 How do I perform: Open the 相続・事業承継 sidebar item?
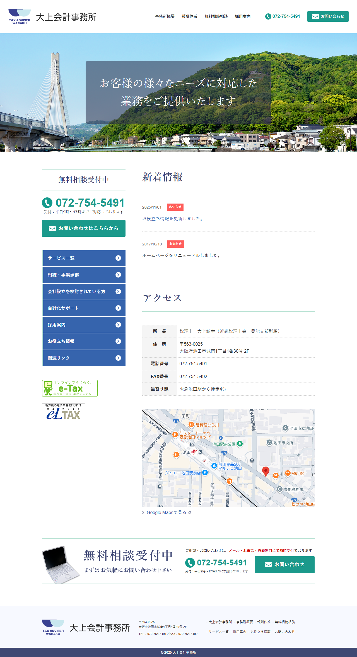point(84,275)
